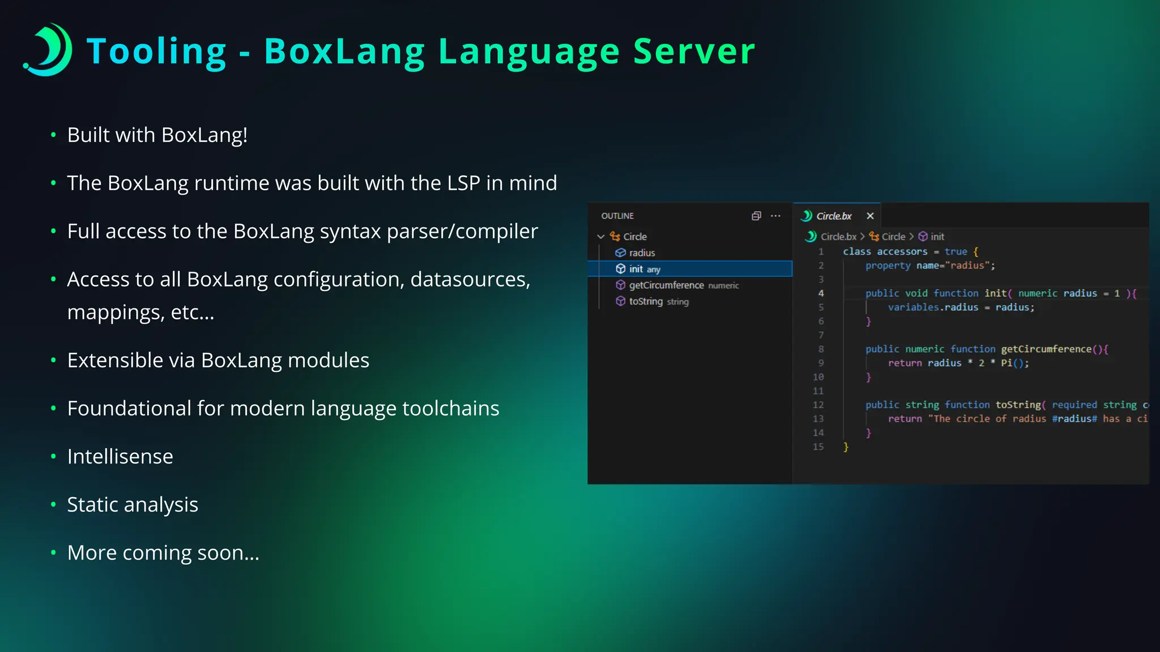Click line number 12 in the gutter
Viewport: 1160px width, 652px height.
(818, 405)
